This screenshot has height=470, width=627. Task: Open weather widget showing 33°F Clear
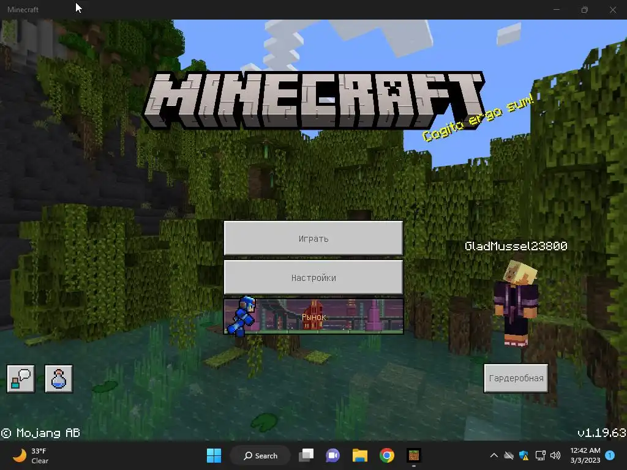(31, 455)
